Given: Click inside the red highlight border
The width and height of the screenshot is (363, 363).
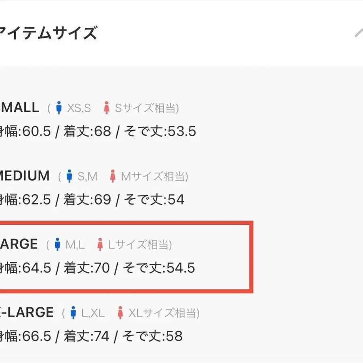Looking at the screenshot, I should click(x=121, y=256).
